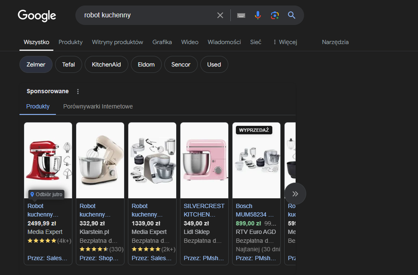Switch to the Grafika tab
This screenshot has width=418, height=275.
point(162,42)
